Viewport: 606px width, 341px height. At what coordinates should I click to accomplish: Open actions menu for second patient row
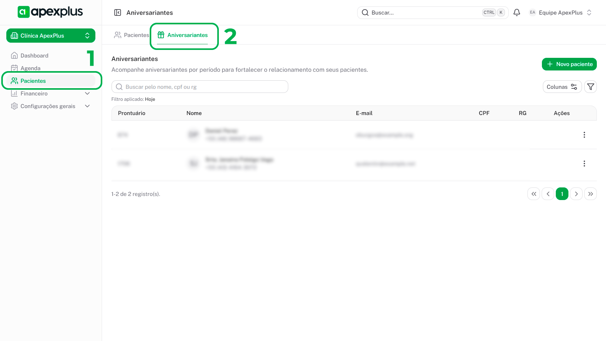point(584,164)
